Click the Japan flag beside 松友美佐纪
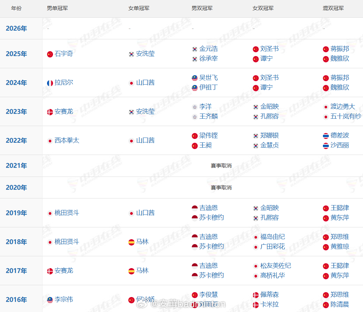The height and width of the screenshot is (312, 363). (x=256, y=266)
